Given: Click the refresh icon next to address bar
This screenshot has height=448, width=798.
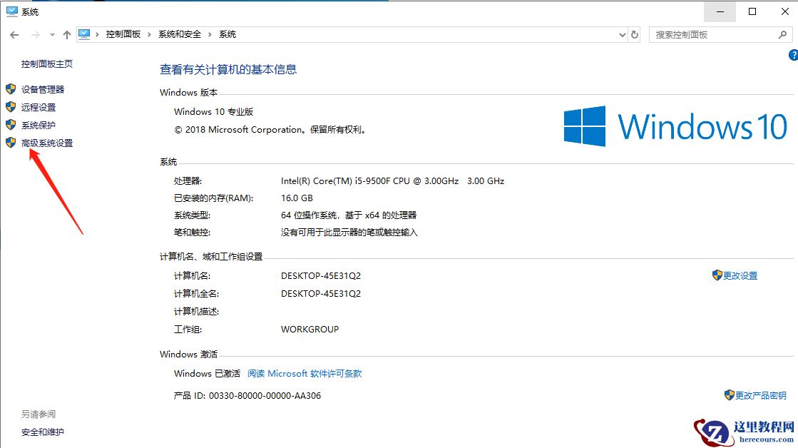Looking at the screenshot, I should (635, 34).
